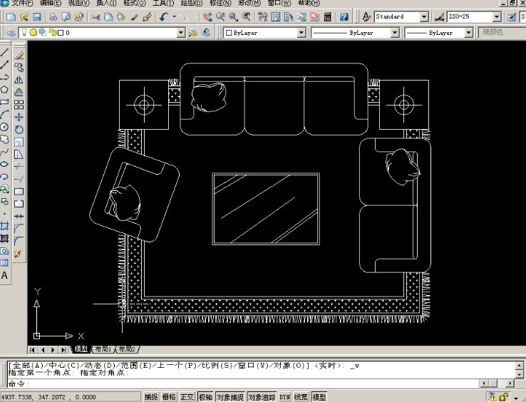Screen dimensions: 526x402
Task: Toggle 捕捉 snap mode in status bar
Action: point(151,397)
